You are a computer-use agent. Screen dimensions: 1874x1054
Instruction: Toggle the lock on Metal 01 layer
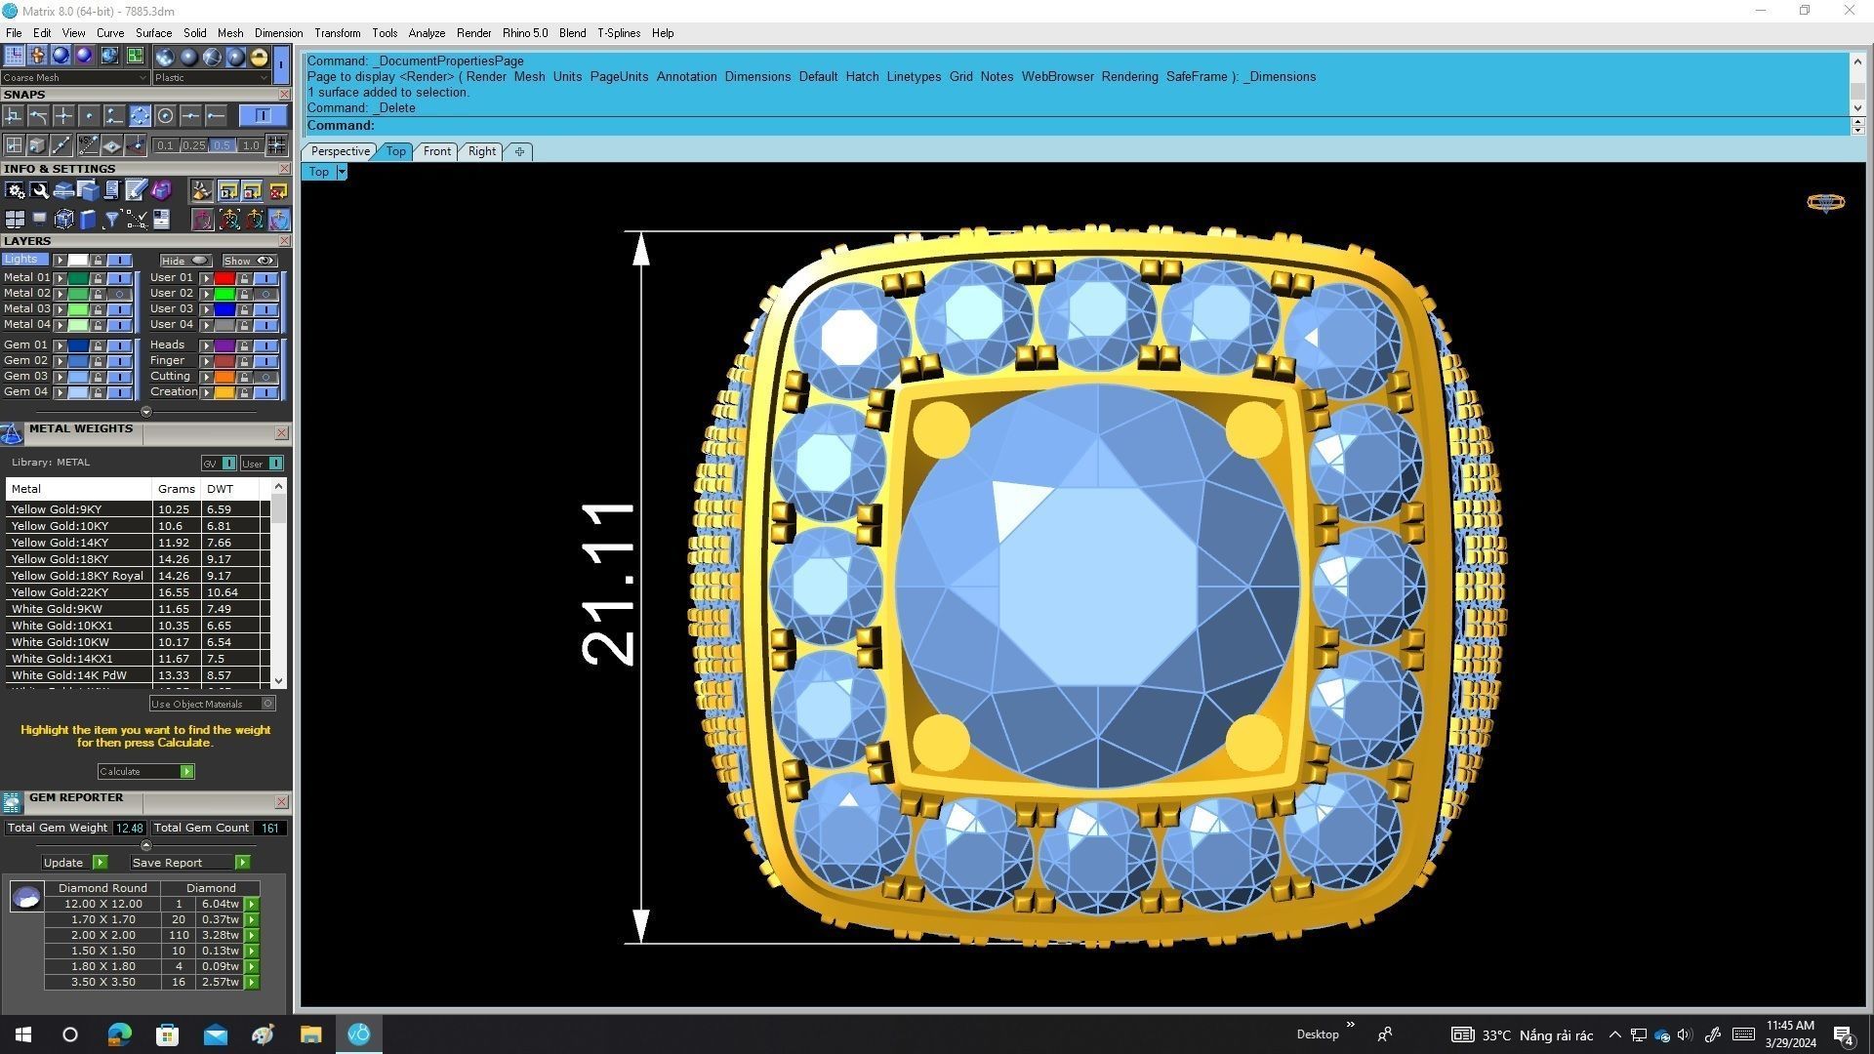98,278
